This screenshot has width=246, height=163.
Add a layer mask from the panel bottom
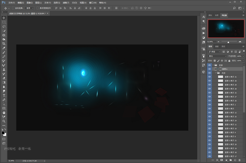click(222, 160)
